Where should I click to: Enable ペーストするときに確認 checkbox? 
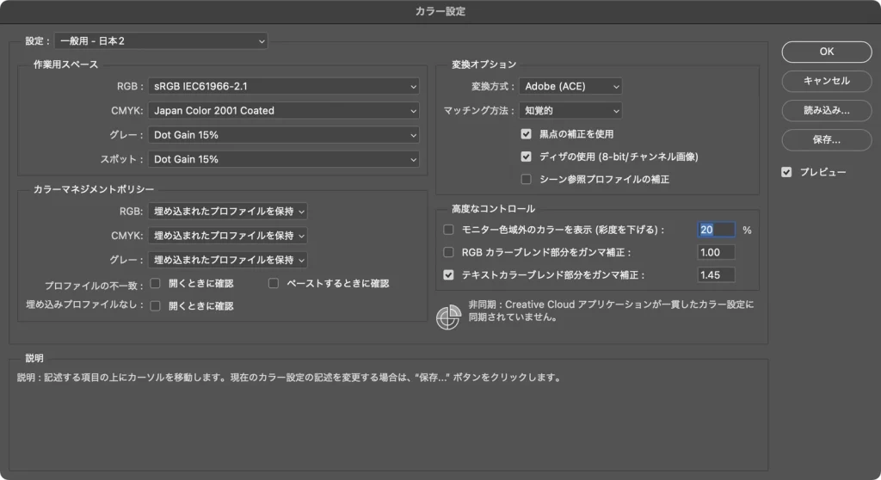coord(273,283)
